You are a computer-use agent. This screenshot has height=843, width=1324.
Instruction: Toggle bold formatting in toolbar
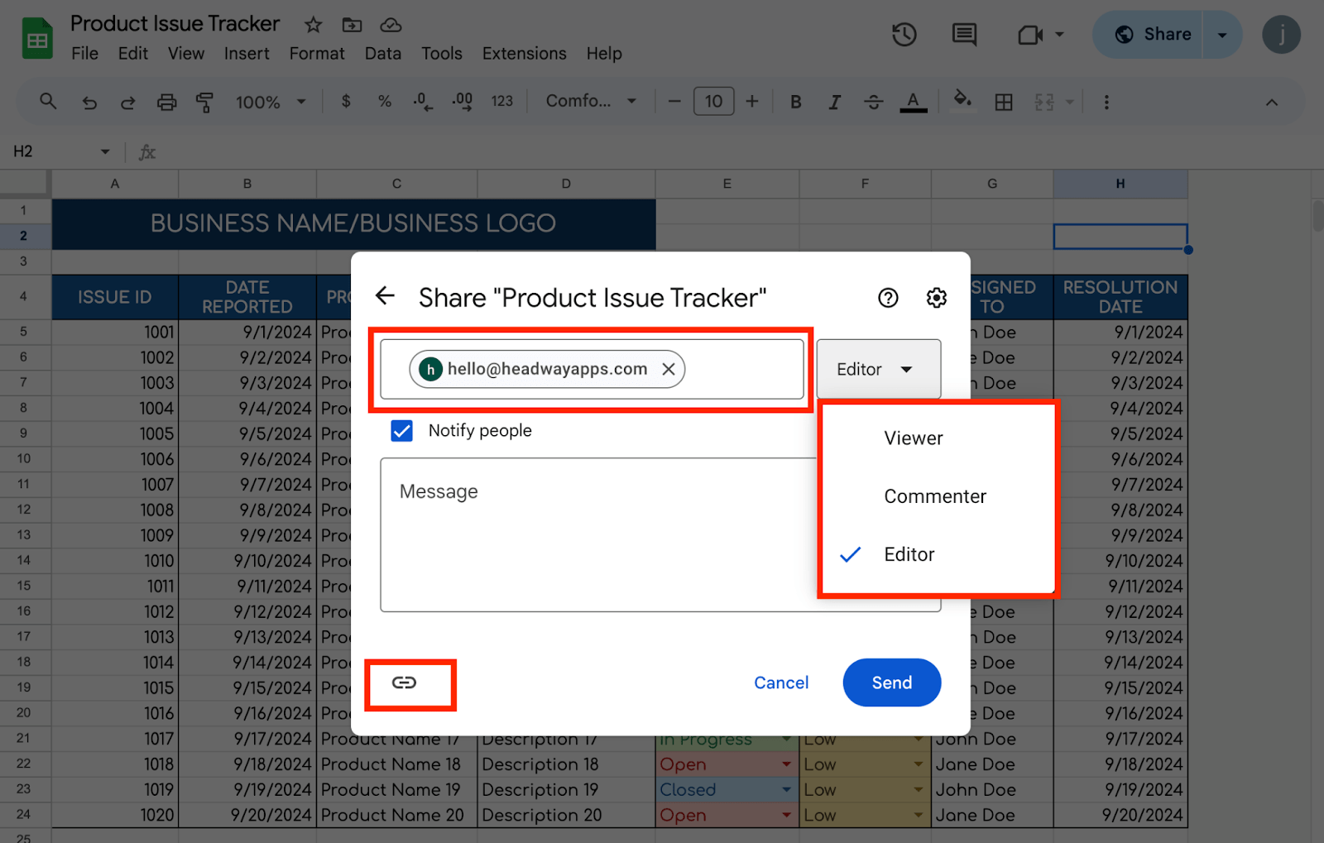coord(795,102)
